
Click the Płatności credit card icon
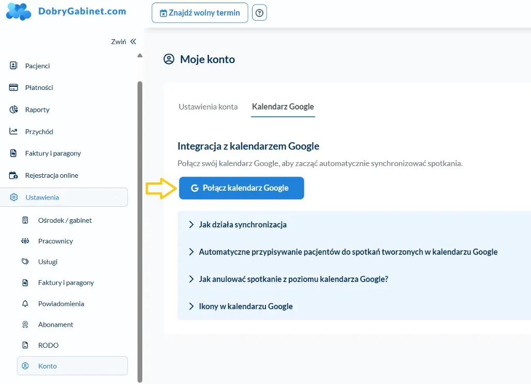(14, 87)
